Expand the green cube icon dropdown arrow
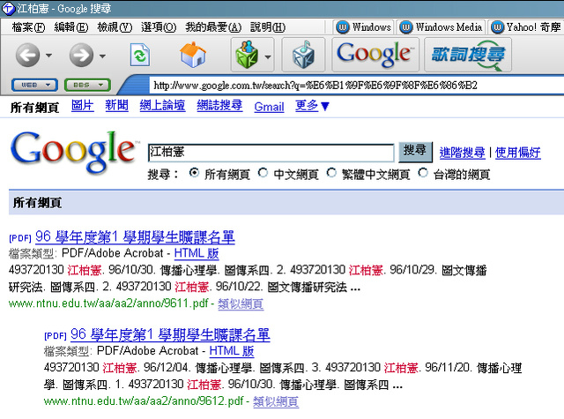 point(268,56)
